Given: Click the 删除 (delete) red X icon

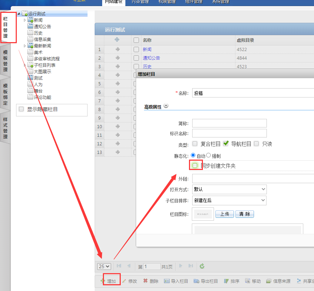Looking at the screenshot, I should click(145, 281).
